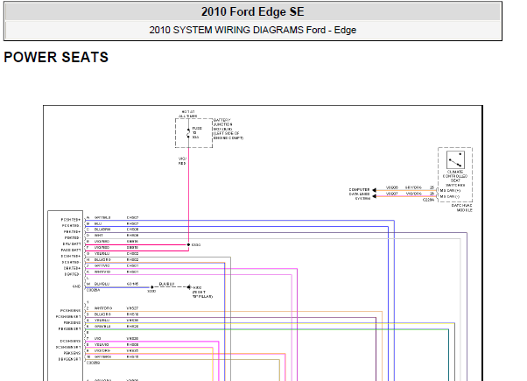Click pin 2 'WHT/ORG' wire label

click(103, 308)
